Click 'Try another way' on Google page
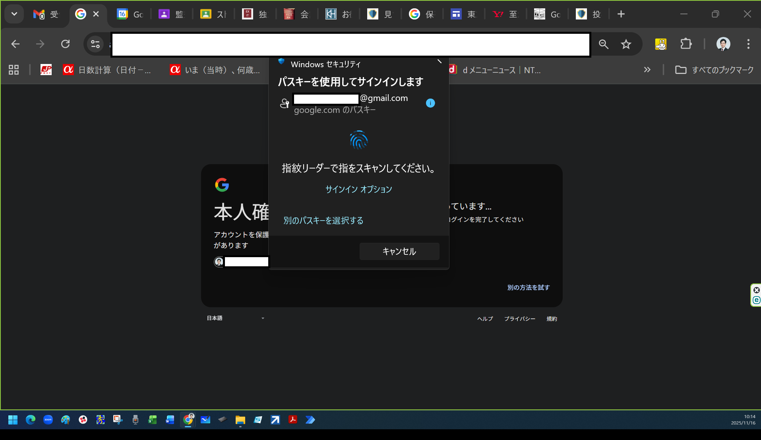This screenshot has width=761, height=440. (528, 287)
